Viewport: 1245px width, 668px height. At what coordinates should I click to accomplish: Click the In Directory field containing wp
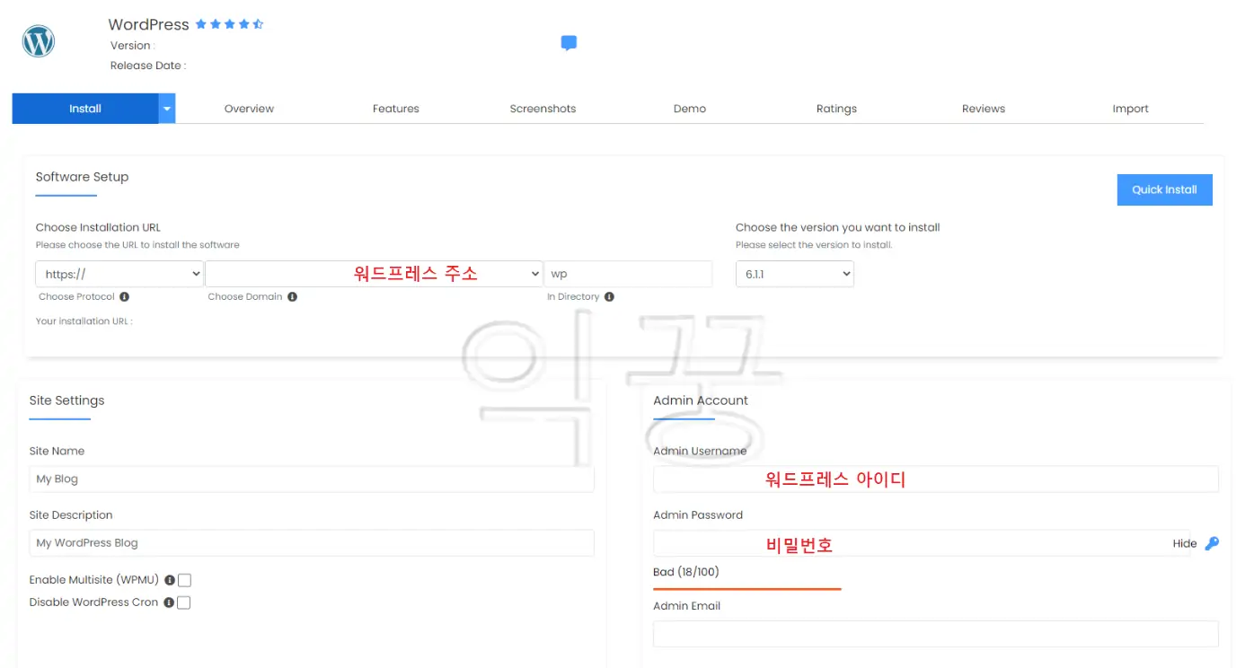628,274
